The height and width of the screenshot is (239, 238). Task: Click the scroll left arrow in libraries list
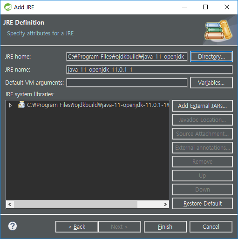point(10,204)
